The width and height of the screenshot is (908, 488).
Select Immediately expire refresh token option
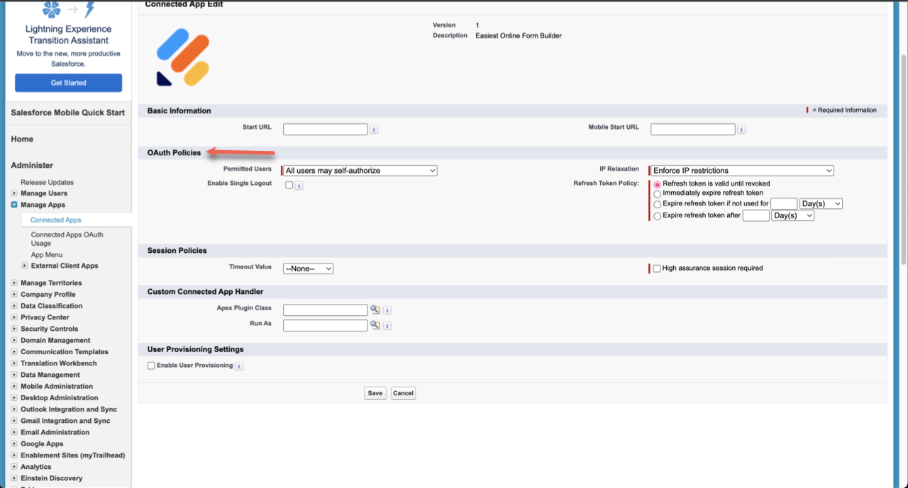click(658, 193)
